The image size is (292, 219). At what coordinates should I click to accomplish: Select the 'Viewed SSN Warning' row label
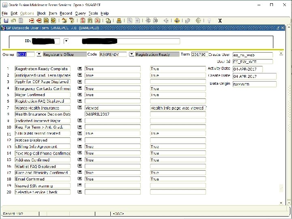click(x=43, y=186)
